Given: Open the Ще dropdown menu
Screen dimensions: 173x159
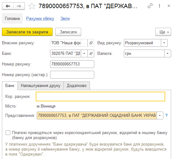Looking at the screenshot, I should [163, 32].
